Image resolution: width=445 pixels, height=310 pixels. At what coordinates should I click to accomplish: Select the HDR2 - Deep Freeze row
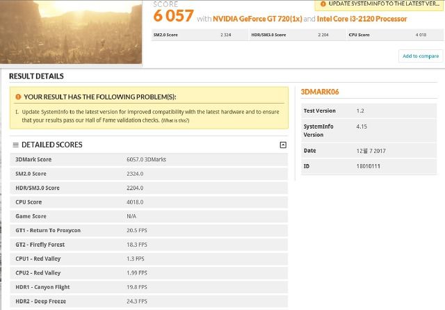[x=149, y=301]
